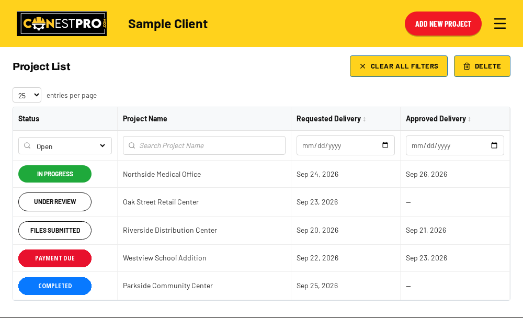The width and height of the screenshot is (523, 318).
Task: Click the Payment Due status badge
Action: [x=55, y=258]
